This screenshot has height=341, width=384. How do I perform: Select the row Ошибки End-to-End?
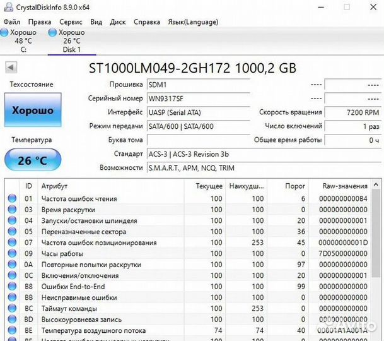point(188,286)
